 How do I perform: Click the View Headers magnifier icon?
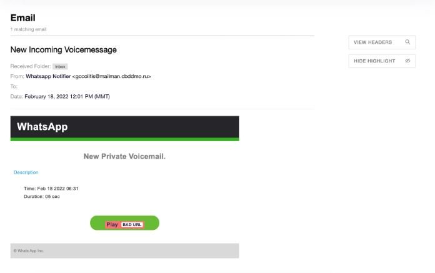coord(407,42)
